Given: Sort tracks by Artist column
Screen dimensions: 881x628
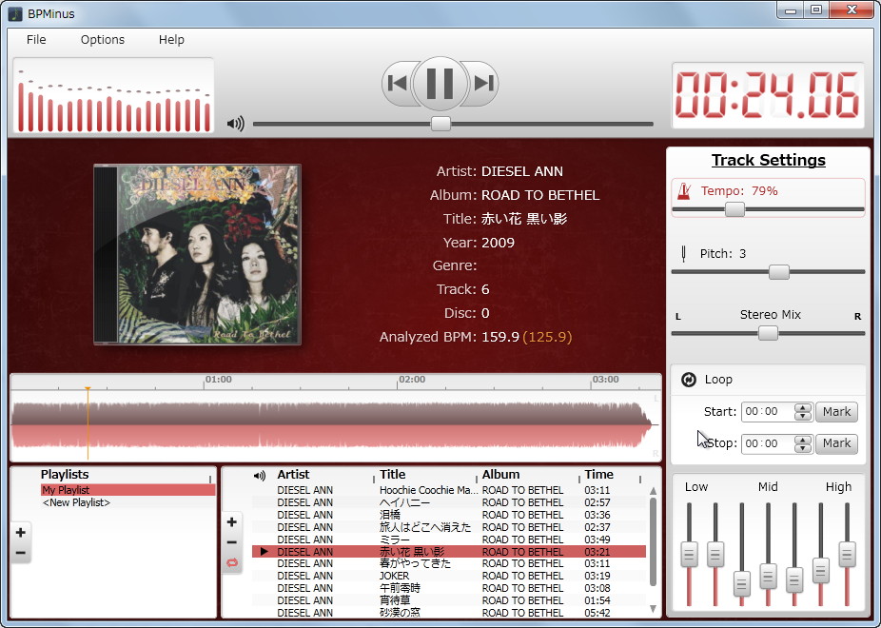Looking at the screenshot, I should click(293, 475).
